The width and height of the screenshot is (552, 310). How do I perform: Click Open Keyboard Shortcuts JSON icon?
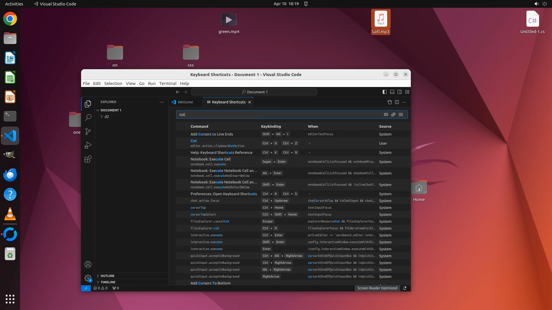pos(389,102)
